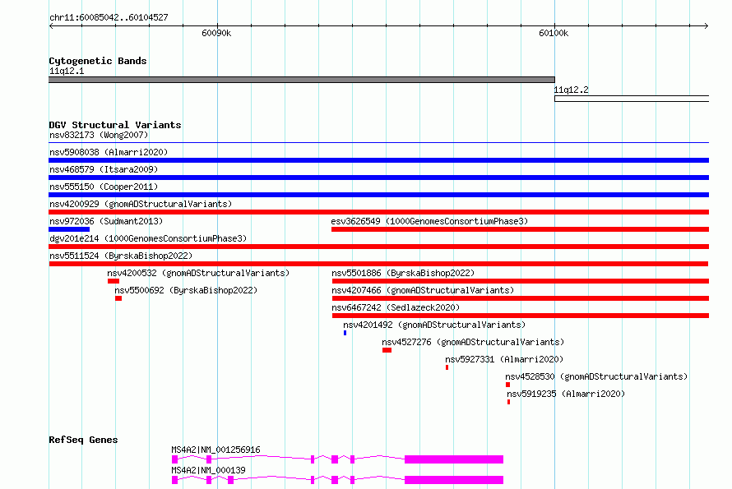Click the 60100k ruler position label
Screen dimensions: 732x489
coord(554,34)
